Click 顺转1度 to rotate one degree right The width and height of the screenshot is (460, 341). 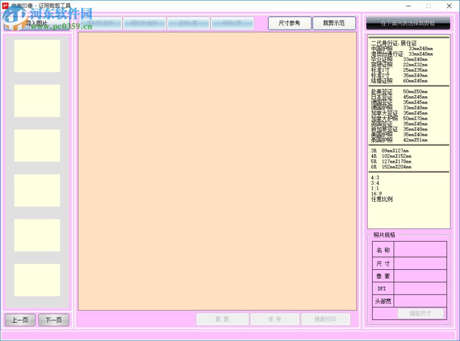[232, 23]
